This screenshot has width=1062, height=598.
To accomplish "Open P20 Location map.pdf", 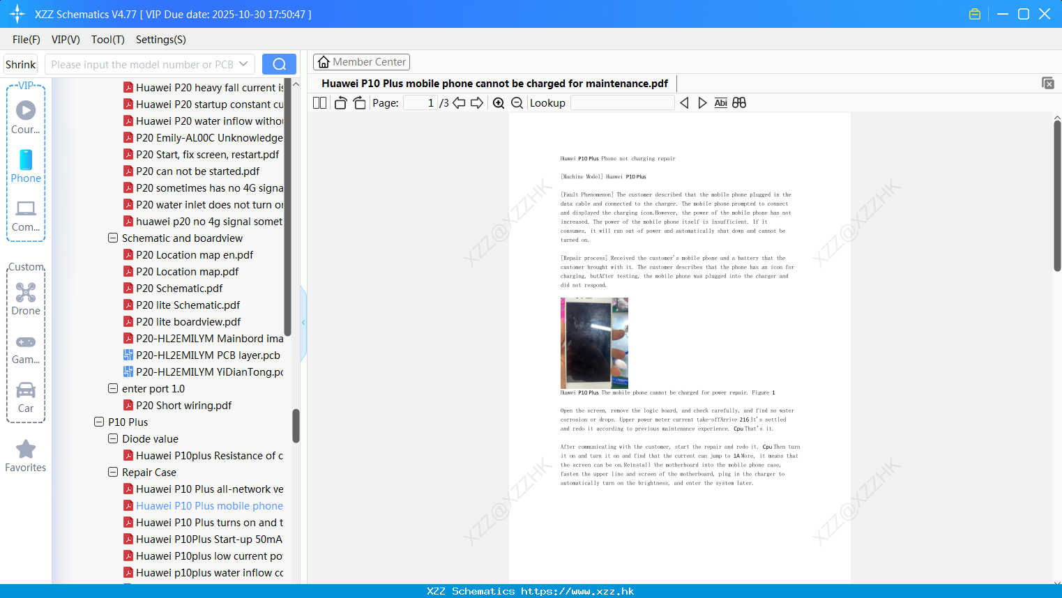I will [x=187, y=271].
